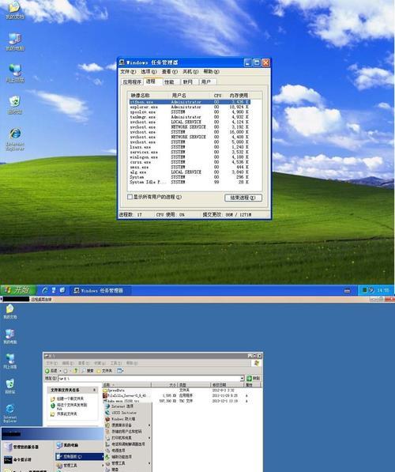Toggle the show all users' processes checkbox
The image size is (395, 472).
130,197
